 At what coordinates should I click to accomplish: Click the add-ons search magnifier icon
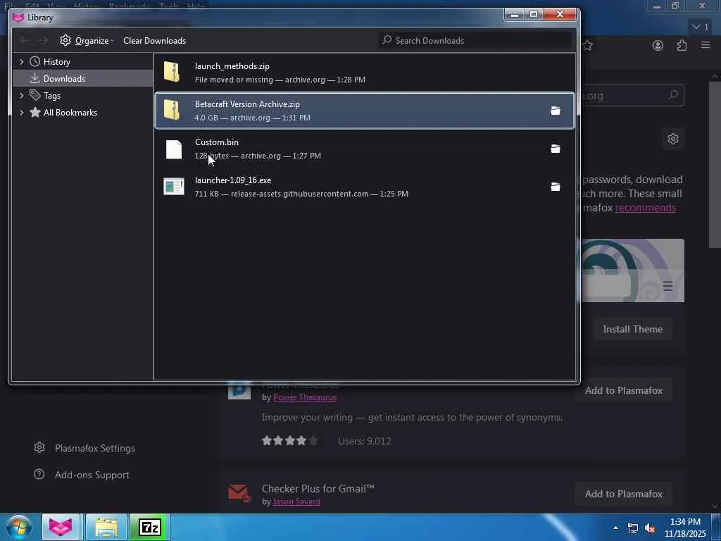(673, 95)
